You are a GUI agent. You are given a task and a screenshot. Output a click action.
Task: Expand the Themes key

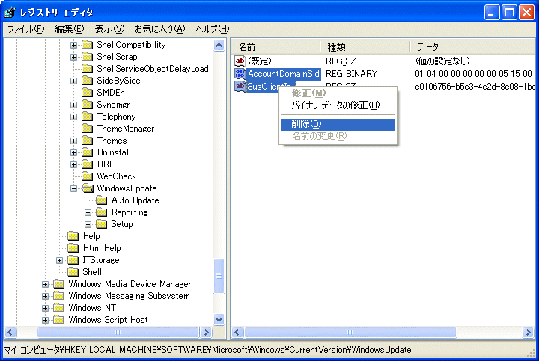pyautogui.click(x=73, y=141)
